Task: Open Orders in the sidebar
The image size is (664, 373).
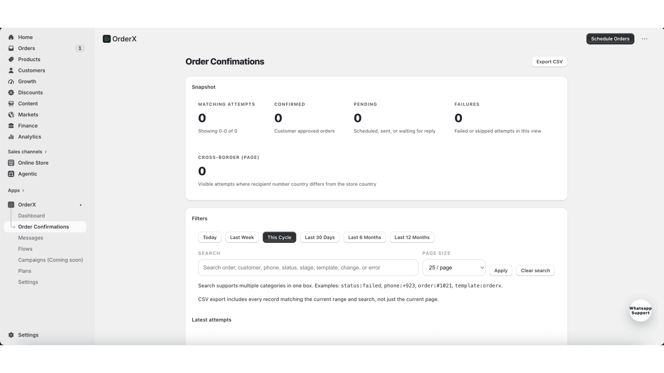Action: coord(27,48)
